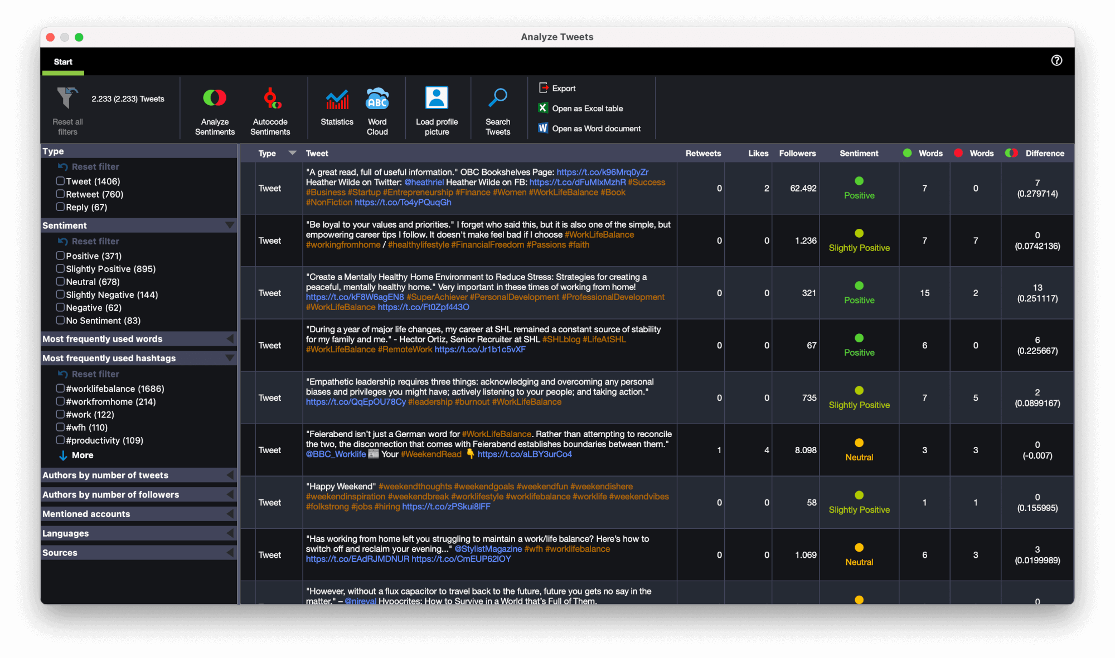1115x658 pixels.
Task: Click sentiment dot of the OBC Bookshelves tweet
Action: tap(859, 181)
